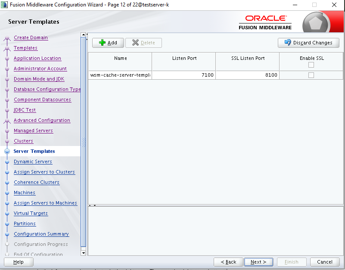Click the Delete X icon
Image resolution: width=345 pixels, height=270 pixels.
[135, 43]
